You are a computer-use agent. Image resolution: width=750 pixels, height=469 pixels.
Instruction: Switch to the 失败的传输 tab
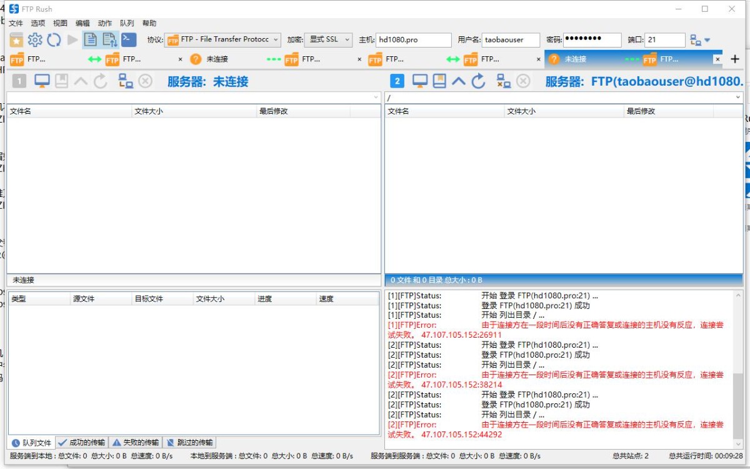[x=136, y=443]
